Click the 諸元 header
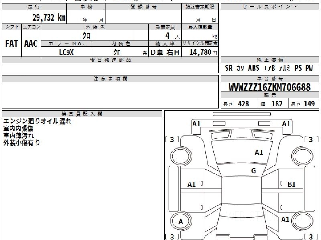 coord(270,95)
